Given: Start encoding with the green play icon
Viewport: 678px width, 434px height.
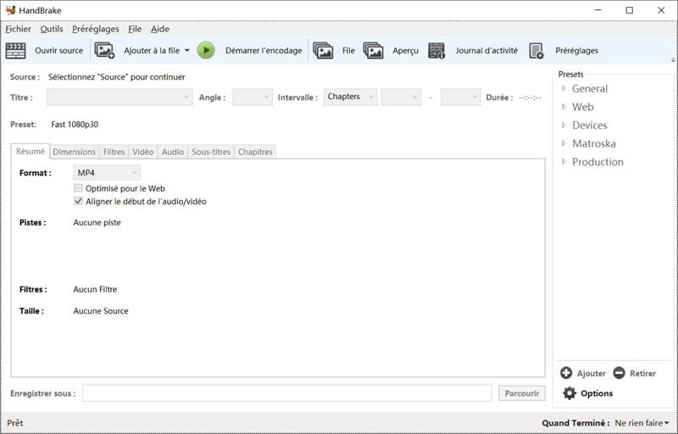Looking at the screenshot, I should (206, 51).
